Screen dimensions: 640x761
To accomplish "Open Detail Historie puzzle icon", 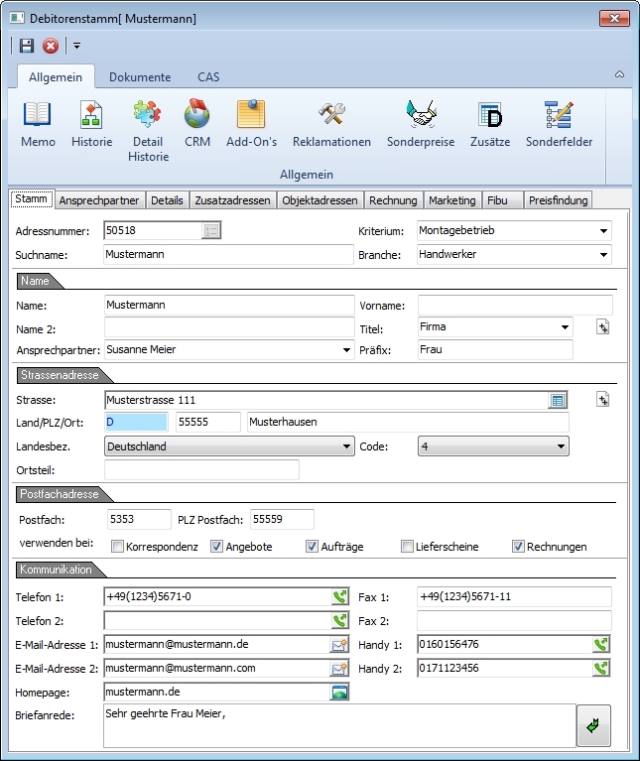I will [x=148, y=113].
